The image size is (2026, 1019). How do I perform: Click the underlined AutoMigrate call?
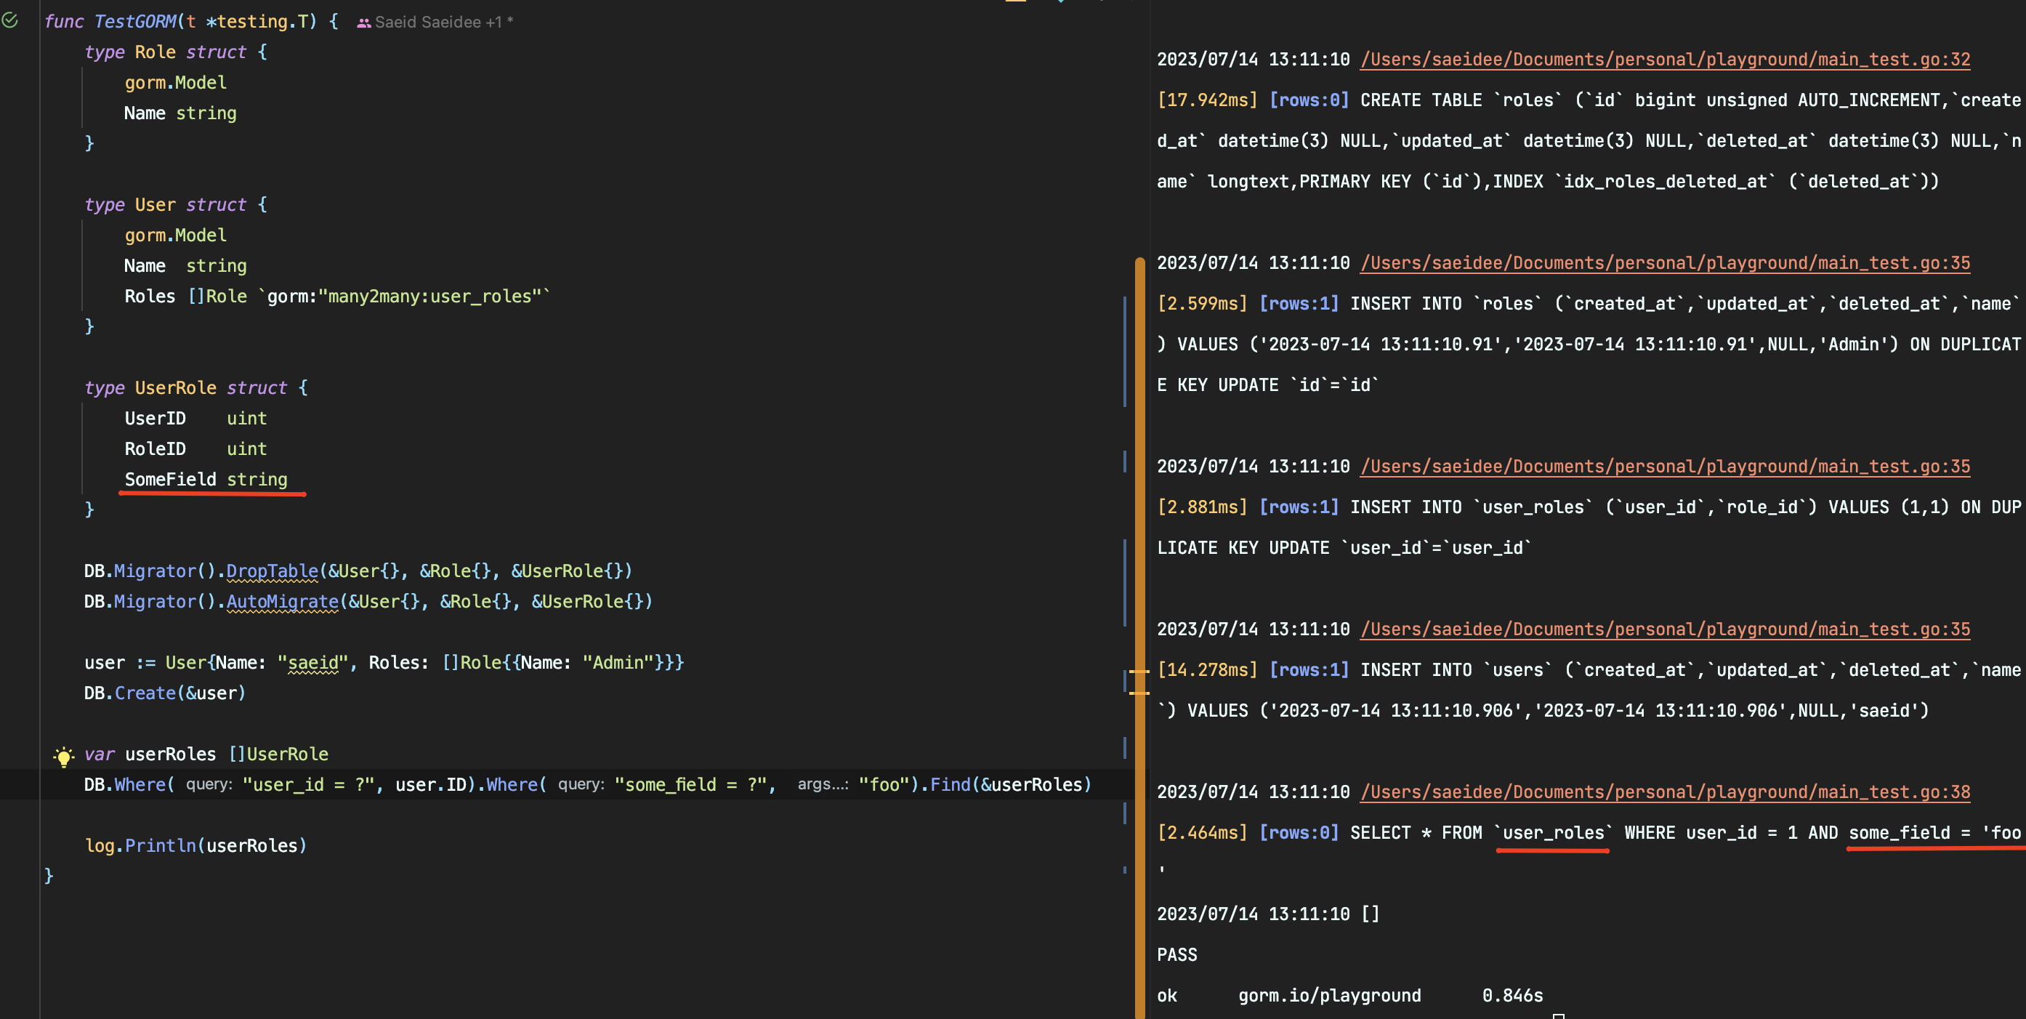tap(281, 601)
